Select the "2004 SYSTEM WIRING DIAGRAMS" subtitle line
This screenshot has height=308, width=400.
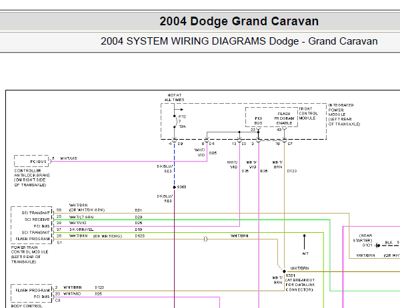click(x=239, y=41)
